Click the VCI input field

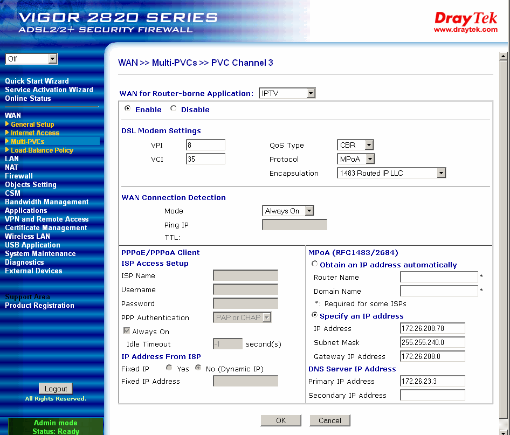tap(205, 159)
